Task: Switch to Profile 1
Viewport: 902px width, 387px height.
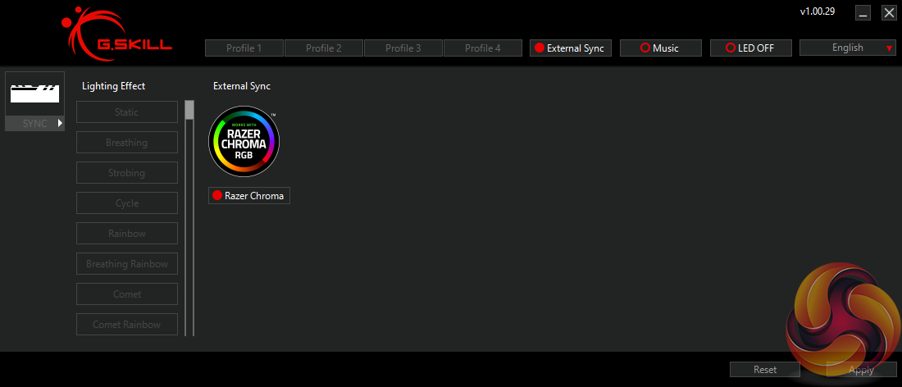Action: click(244, 48)
